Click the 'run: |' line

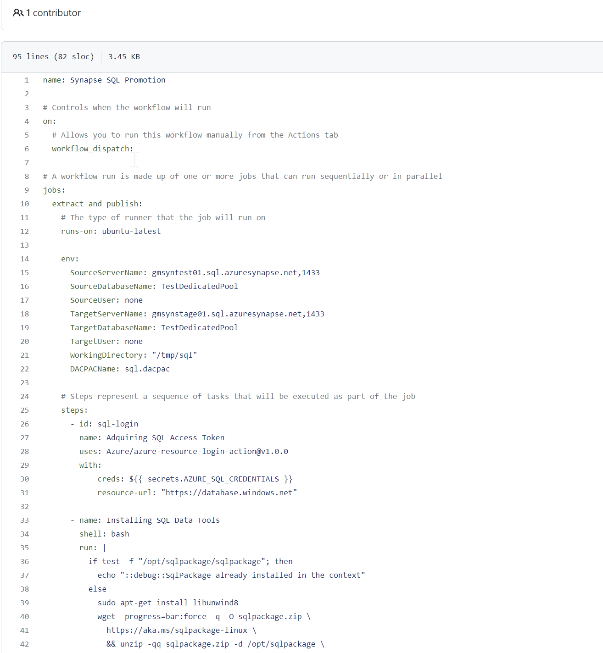click(x=93, y=548)
